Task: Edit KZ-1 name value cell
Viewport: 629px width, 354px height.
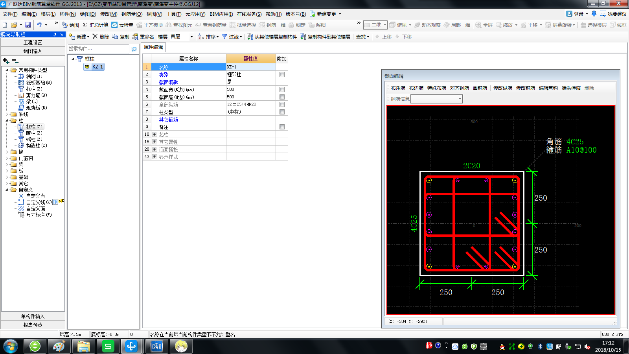Action: [x=251, y=67]
